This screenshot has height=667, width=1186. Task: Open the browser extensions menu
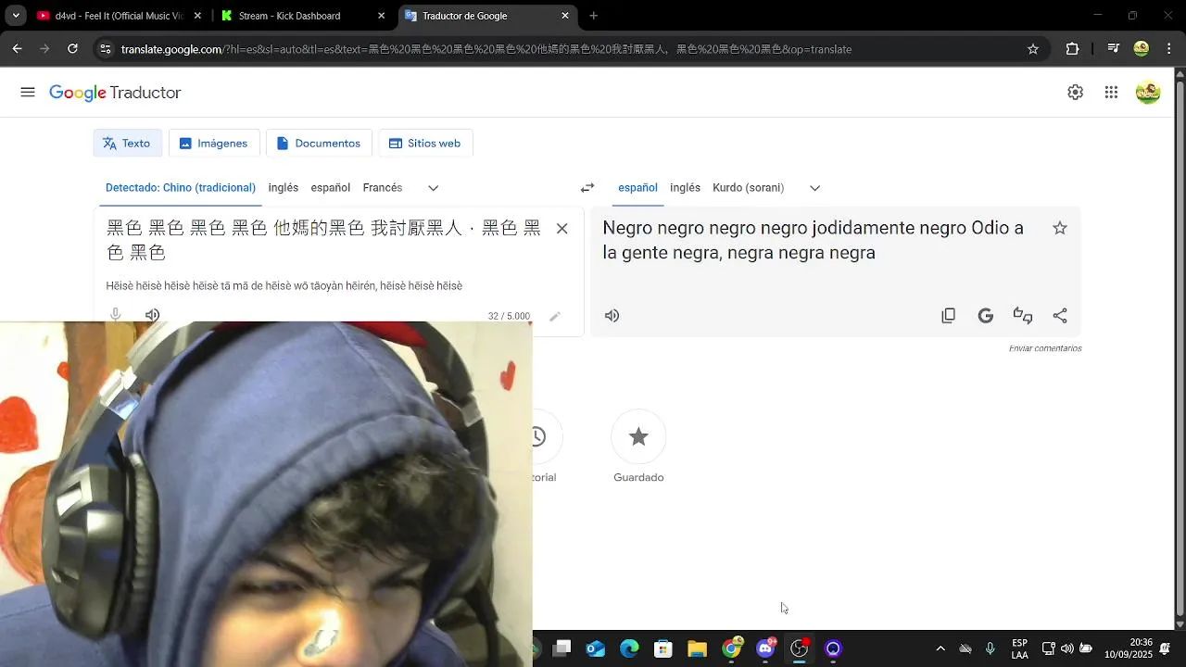point(1072,49)
